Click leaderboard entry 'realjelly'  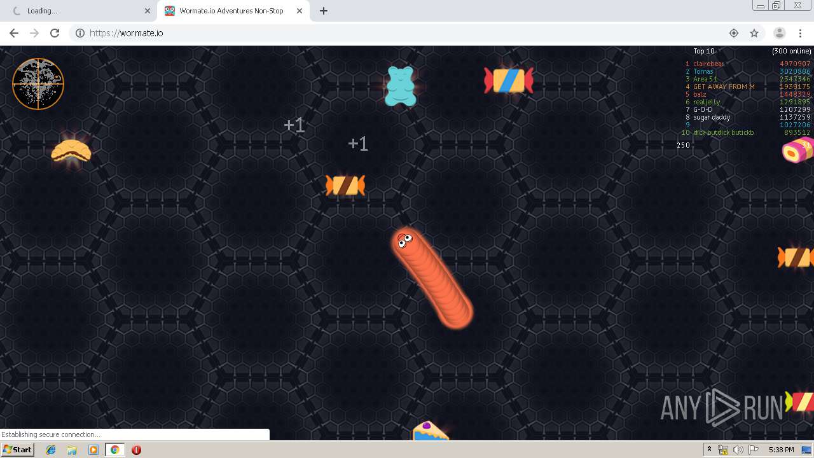[707, 102]
